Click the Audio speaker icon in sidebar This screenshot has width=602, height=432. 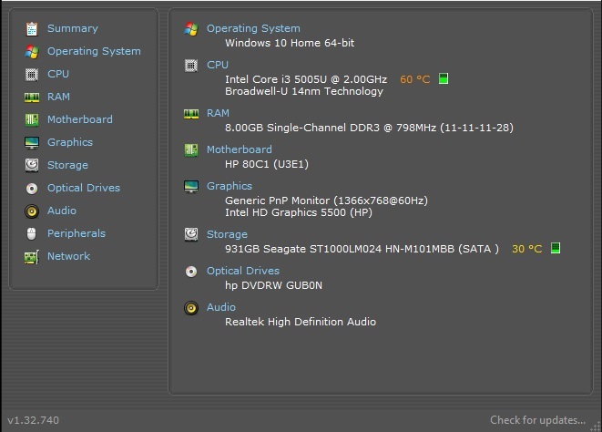coord(32,211)
